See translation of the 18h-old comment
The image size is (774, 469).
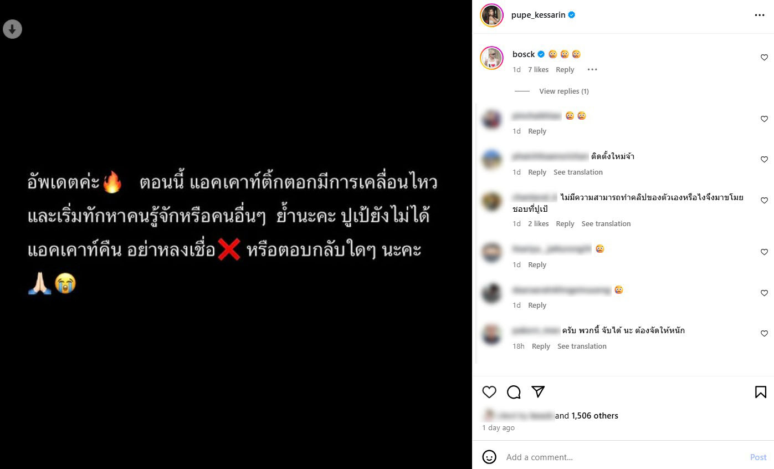click(x=582, y=346)
